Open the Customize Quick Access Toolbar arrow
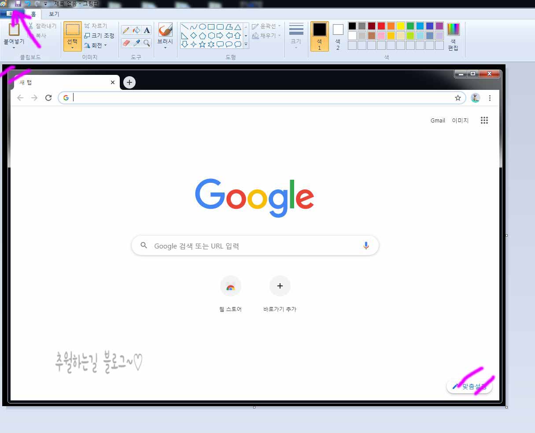The height and width of the screenshot is (433, 535). 45,4
